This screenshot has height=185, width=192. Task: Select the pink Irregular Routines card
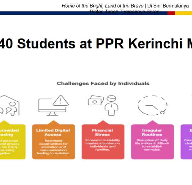[x=153, y=140]
